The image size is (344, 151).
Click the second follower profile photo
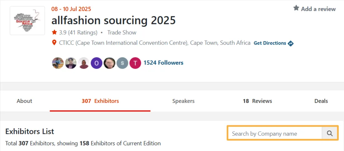71,63
